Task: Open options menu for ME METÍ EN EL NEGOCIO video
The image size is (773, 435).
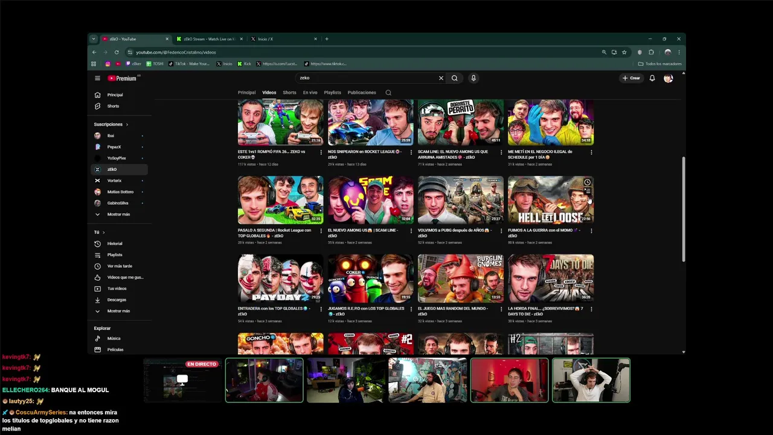Action: coord(591,152)
